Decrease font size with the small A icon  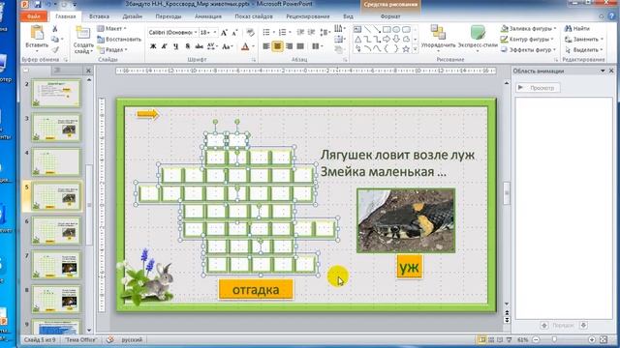click(x=234, y=33)
